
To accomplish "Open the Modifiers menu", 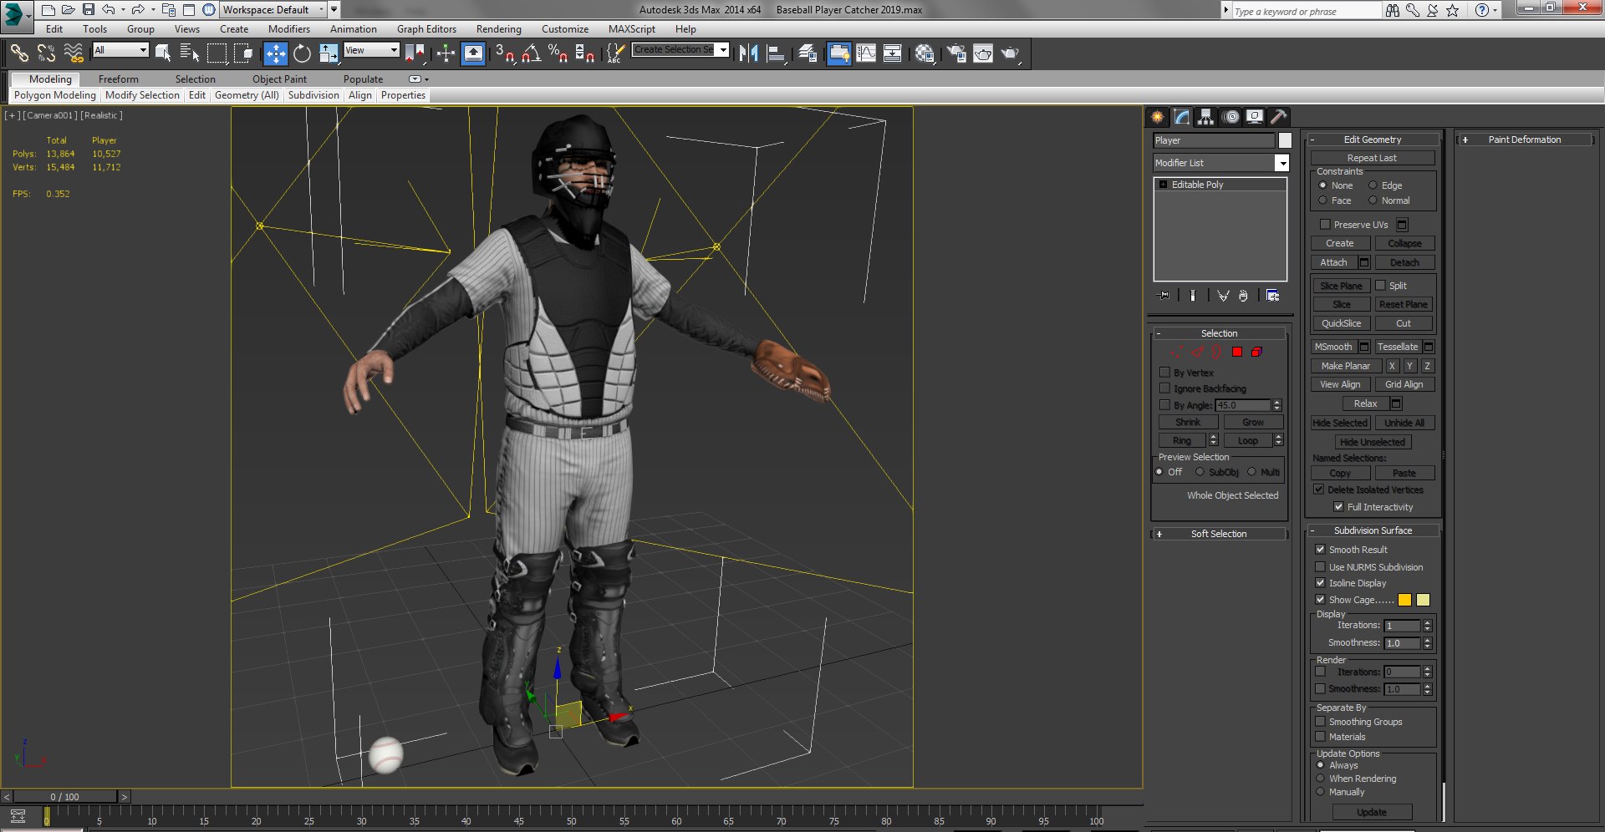I will tap(289, 29).
